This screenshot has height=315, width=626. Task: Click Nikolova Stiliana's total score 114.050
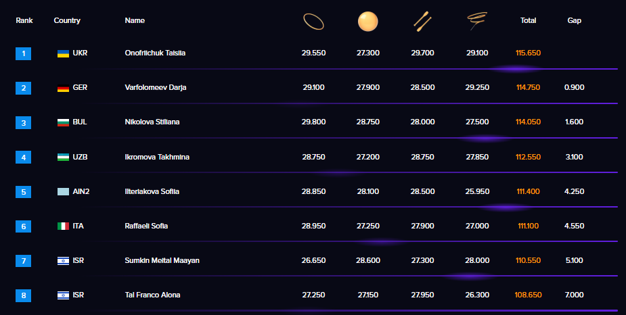point(528,122)
